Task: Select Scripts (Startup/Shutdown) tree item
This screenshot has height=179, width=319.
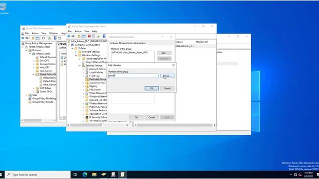Action: tap(96, 62)
